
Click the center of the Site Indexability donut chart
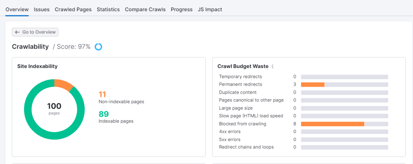54,109
